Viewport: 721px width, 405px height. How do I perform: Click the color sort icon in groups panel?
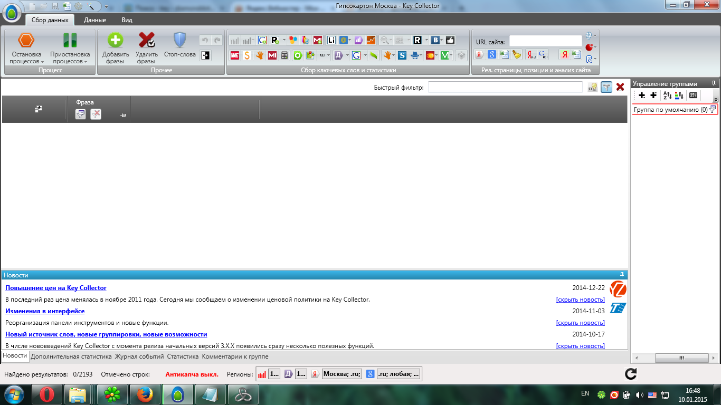[x=679, y=95]
